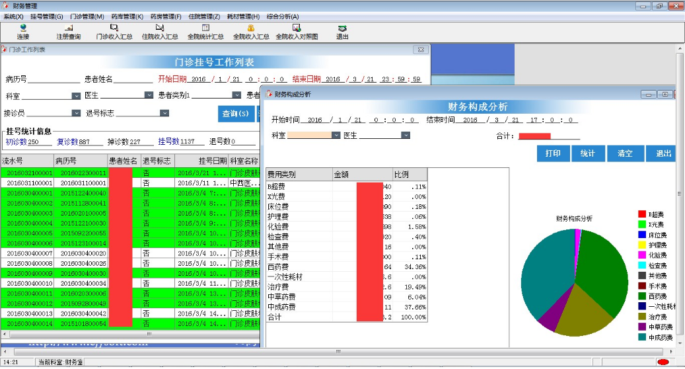685x369 pixels.
Task: Click the red B超费 legend swatch
Action: (642, 214)
